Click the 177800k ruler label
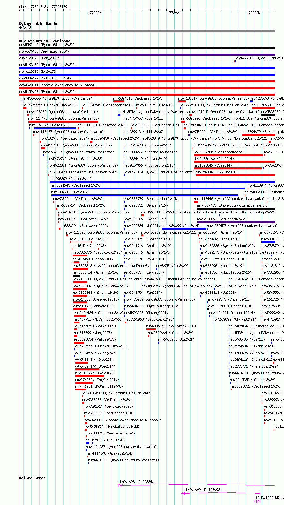 pyautogui.click(x=174, y=13)
